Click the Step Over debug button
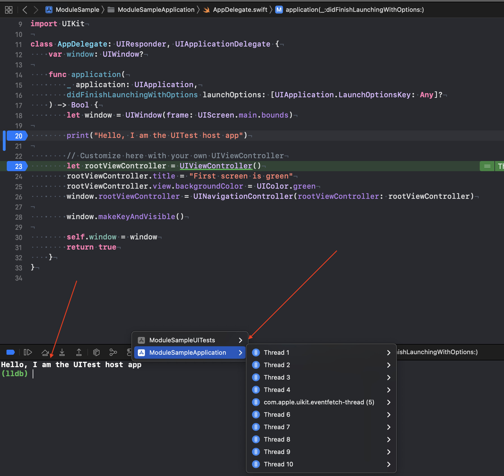Viewport: 504px width, 476px height. point(45,352)
